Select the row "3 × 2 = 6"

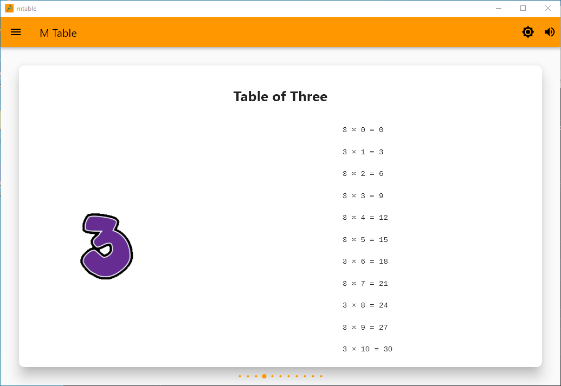pyautogui.click(x=363, y=174)
